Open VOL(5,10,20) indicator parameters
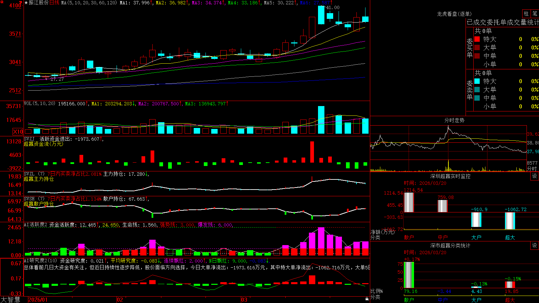539x303 pixels. (39, 103)
